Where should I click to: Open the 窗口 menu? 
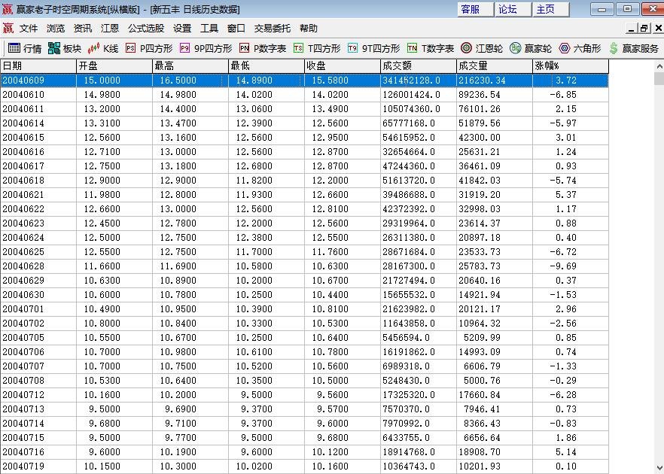click(x=236, y=29)
